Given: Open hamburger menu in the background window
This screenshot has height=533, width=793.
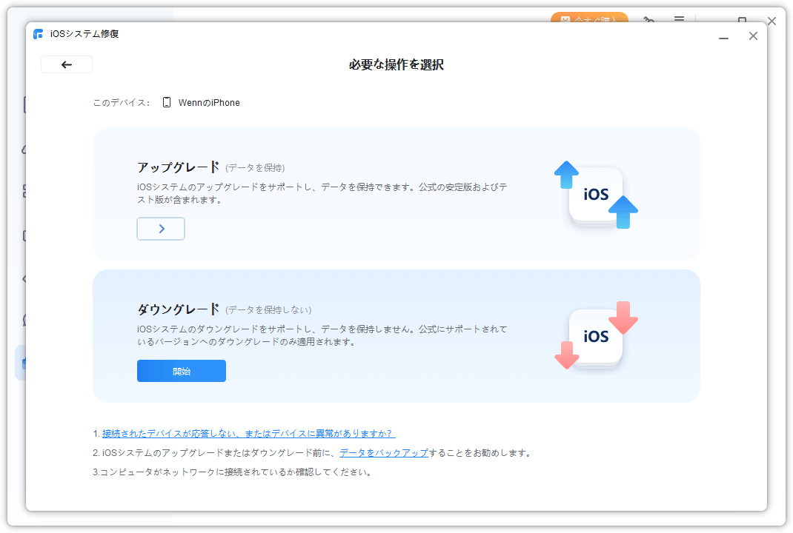Looking at the screenshot, I should (679, 19).
